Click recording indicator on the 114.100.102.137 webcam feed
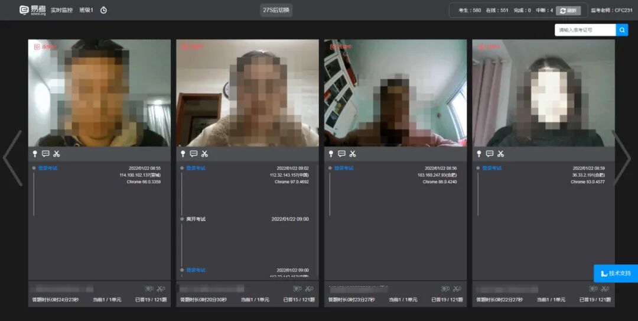 45,47
